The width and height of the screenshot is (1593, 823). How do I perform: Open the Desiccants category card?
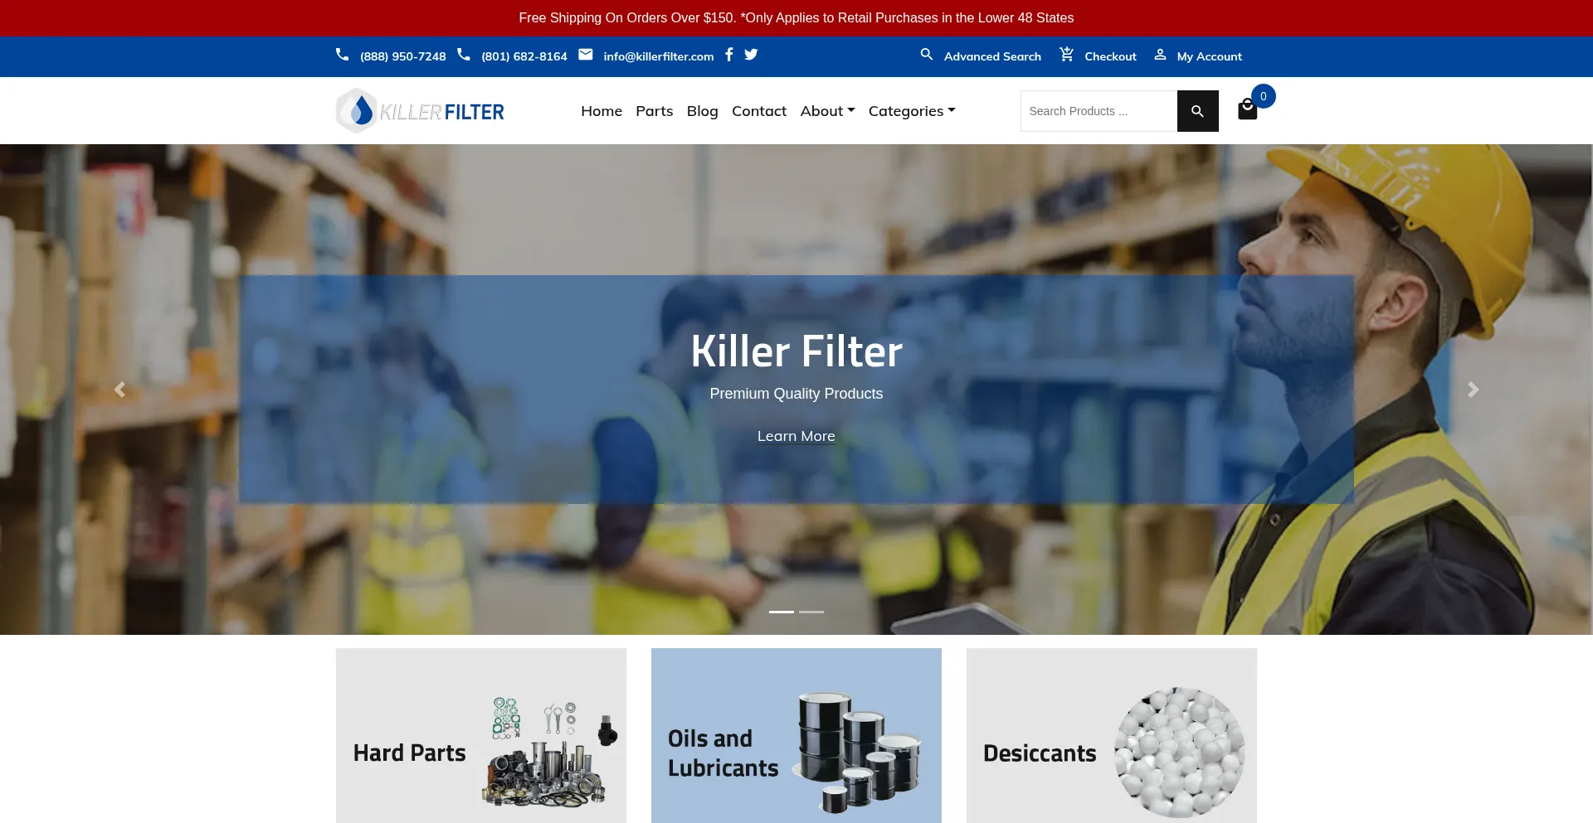[x=1112, y=736]
